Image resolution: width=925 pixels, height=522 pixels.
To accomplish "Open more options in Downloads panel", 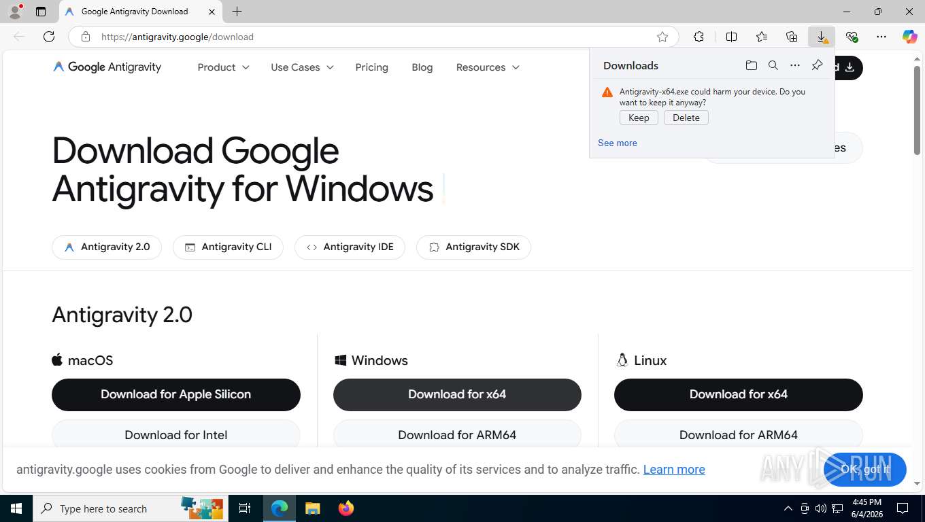I will 795,65.
